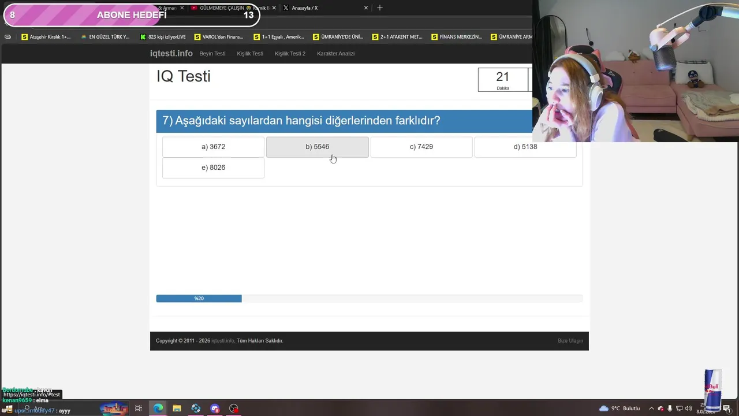Viewport: 739px width, 416px height.
Task: Open the blue diamond app on taskbar
Action: [x=196, y=408]
